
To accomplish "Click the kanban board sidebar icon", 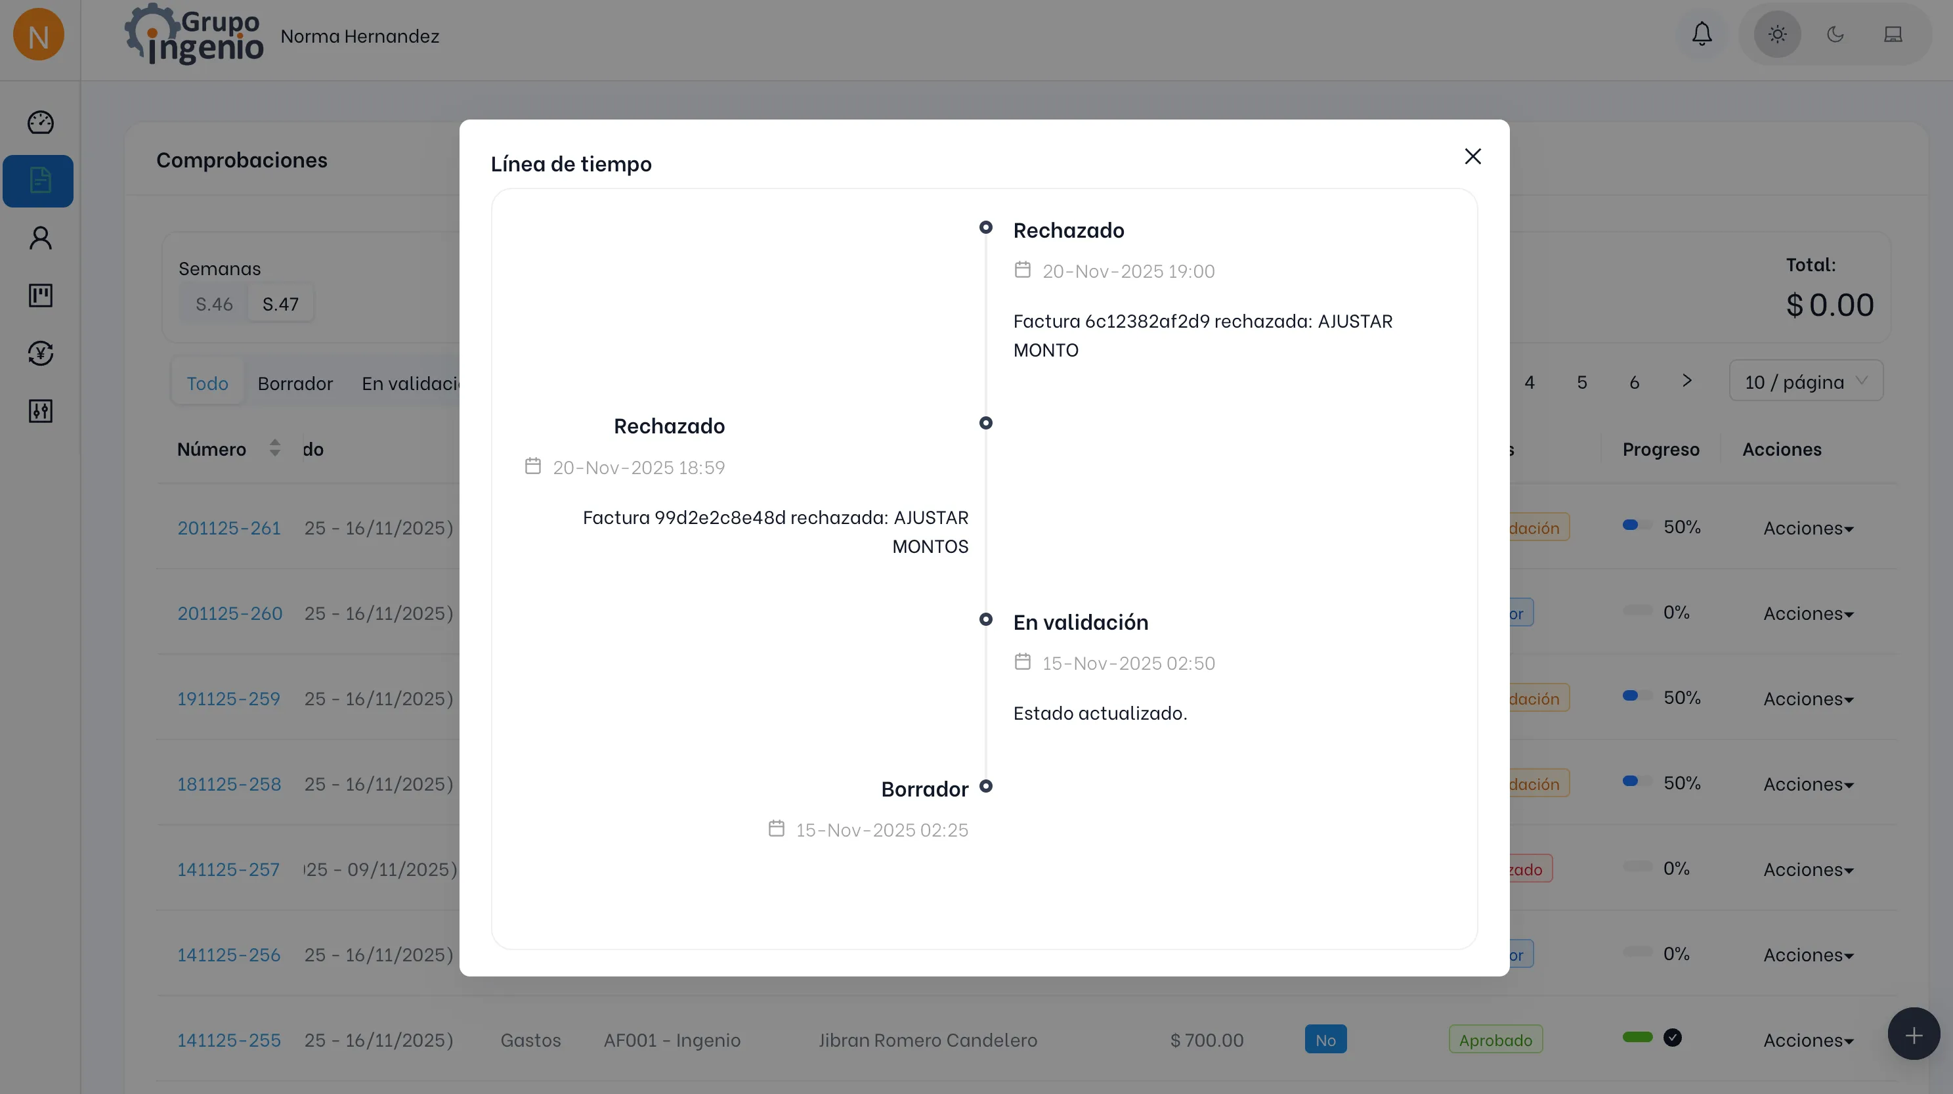I will (40, 295).
